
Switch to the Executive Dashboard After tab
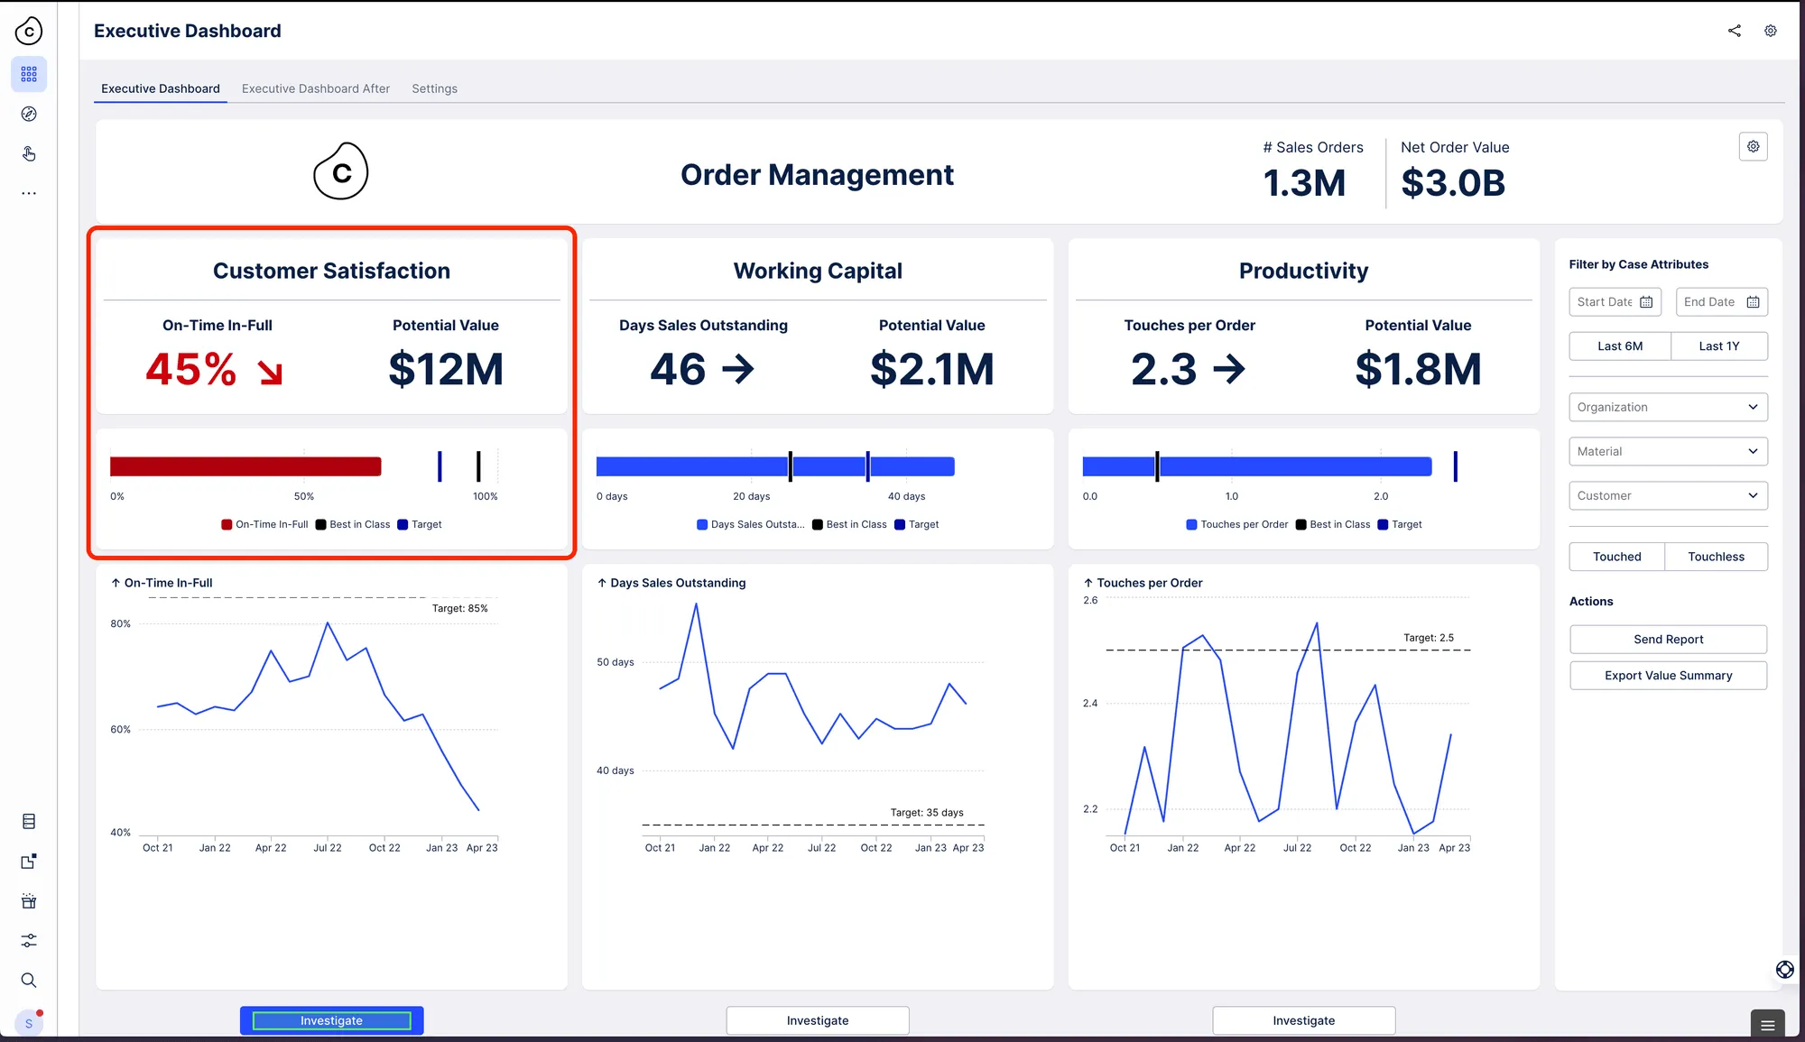click(316, 88)
